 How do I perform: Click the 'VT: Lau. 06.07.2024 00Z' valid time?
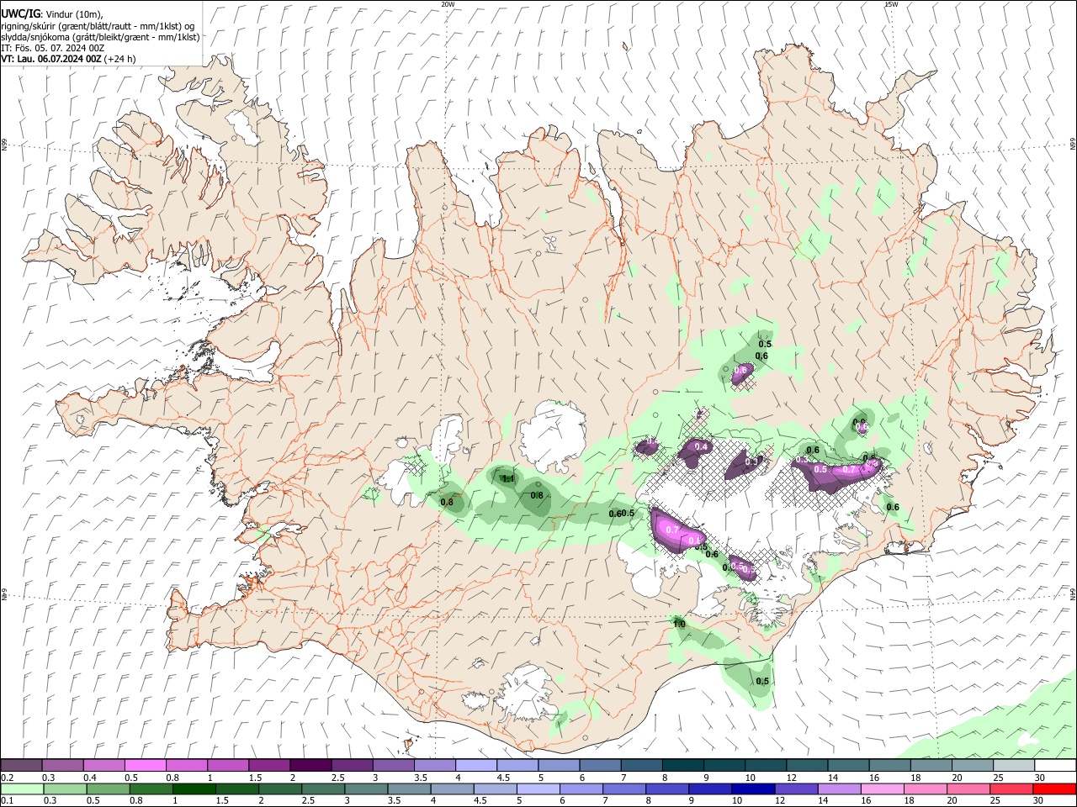51,59
